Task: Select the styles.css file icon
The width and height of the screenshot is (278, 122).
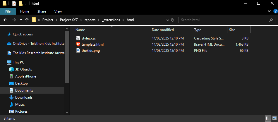Action: [x=78, y=38]
